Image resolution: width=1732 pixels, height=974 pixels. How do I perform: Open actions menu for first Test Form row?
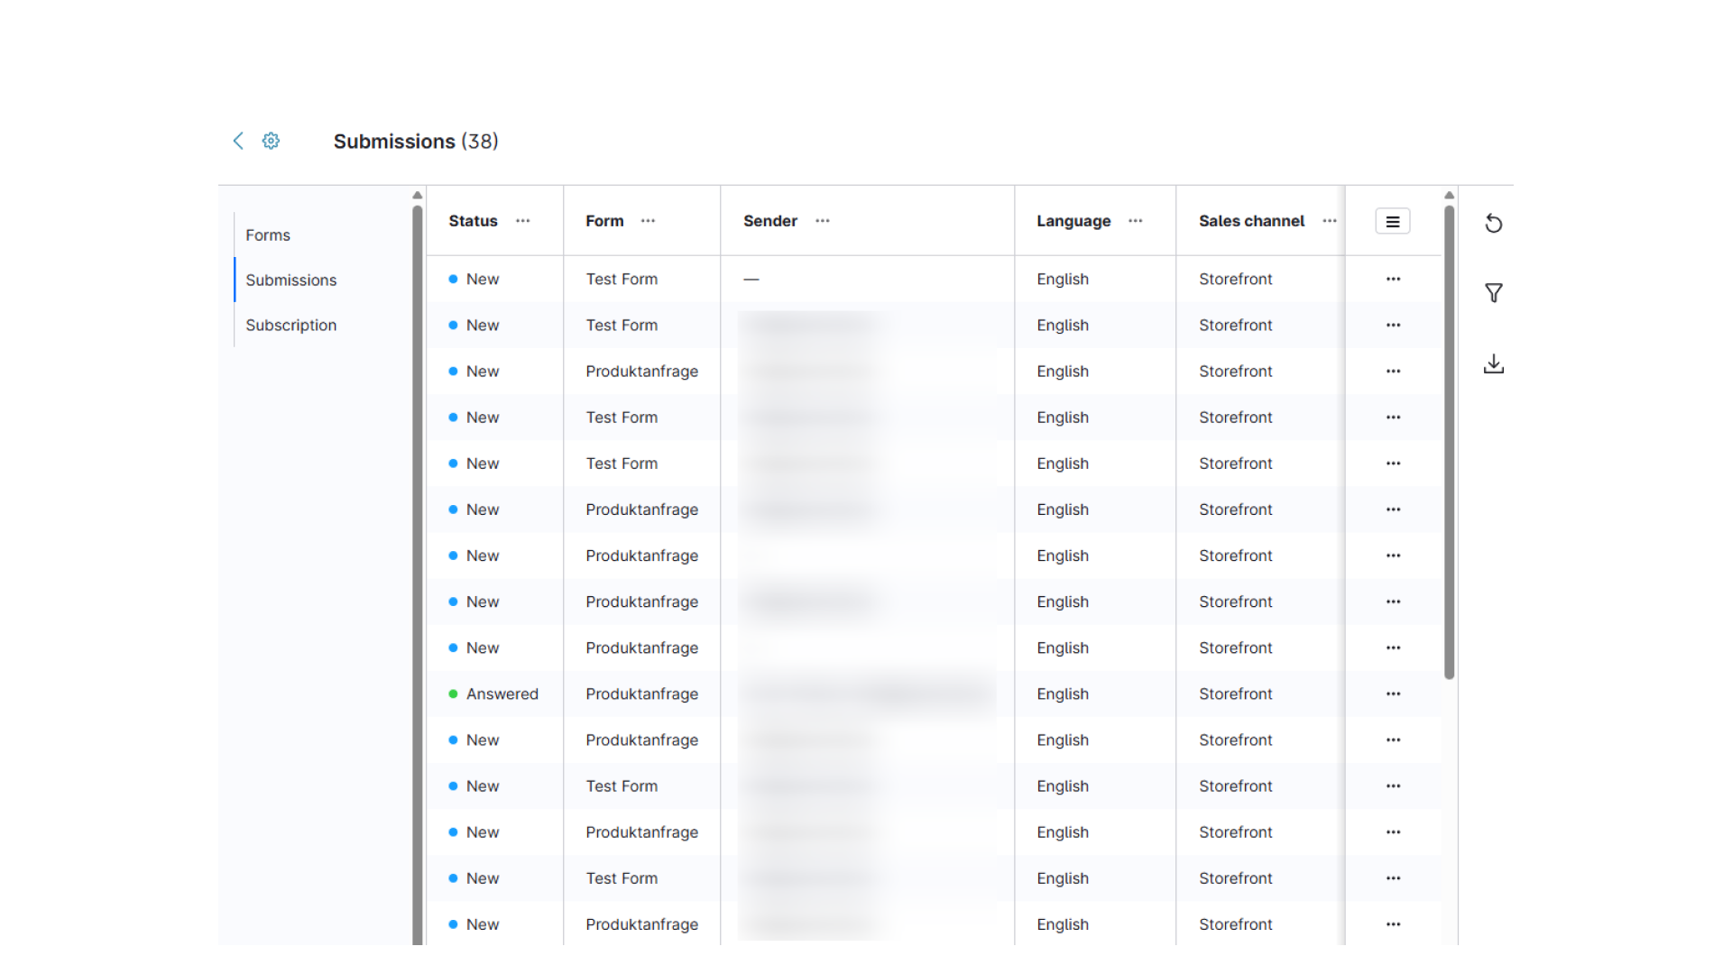[1394, 280]
